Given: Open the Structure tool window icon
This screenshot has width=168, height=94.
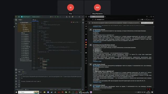Looking at the screenshot, I should pos(16,23).
